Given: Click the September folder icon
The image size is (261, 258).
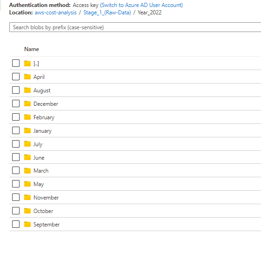Looking at the screenshot, I should [x=27, y=224].
